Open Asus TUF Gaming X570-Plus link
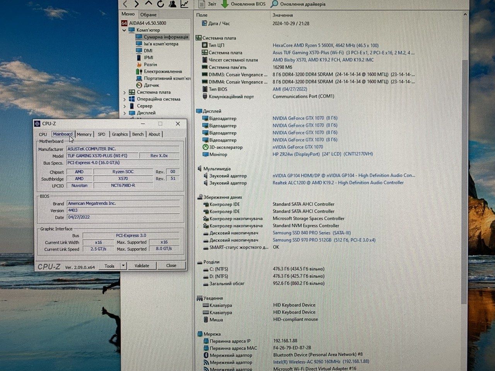This screenshot has width=495, height=371. [x=343, y=53]
